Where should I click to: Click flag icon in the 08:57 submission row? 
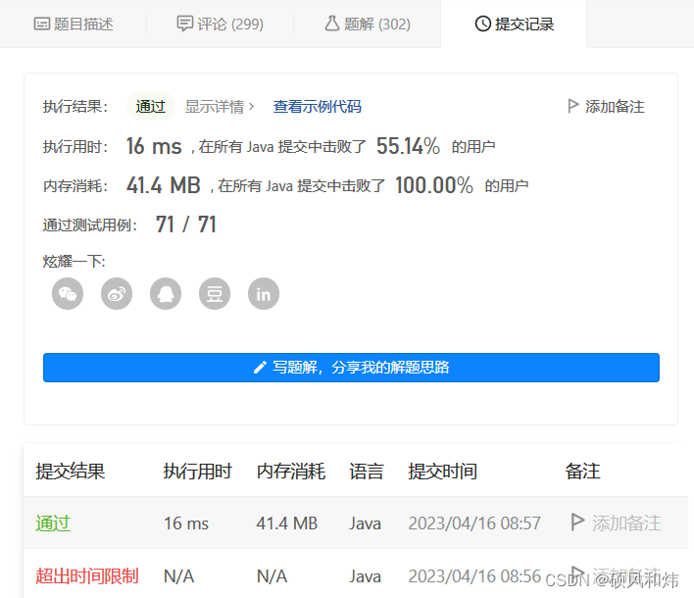577,523
